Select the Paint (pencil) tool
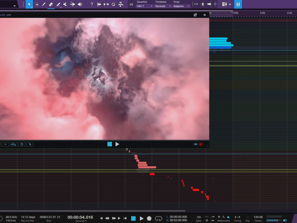Screen dimensions: 297x223 (44, 4)
